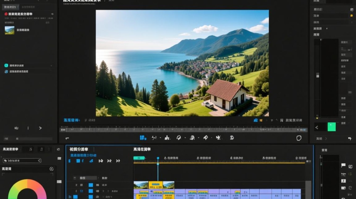Click the red circle icon in left panel
This screenshot has height=199, width=356.
click(6, 14)
